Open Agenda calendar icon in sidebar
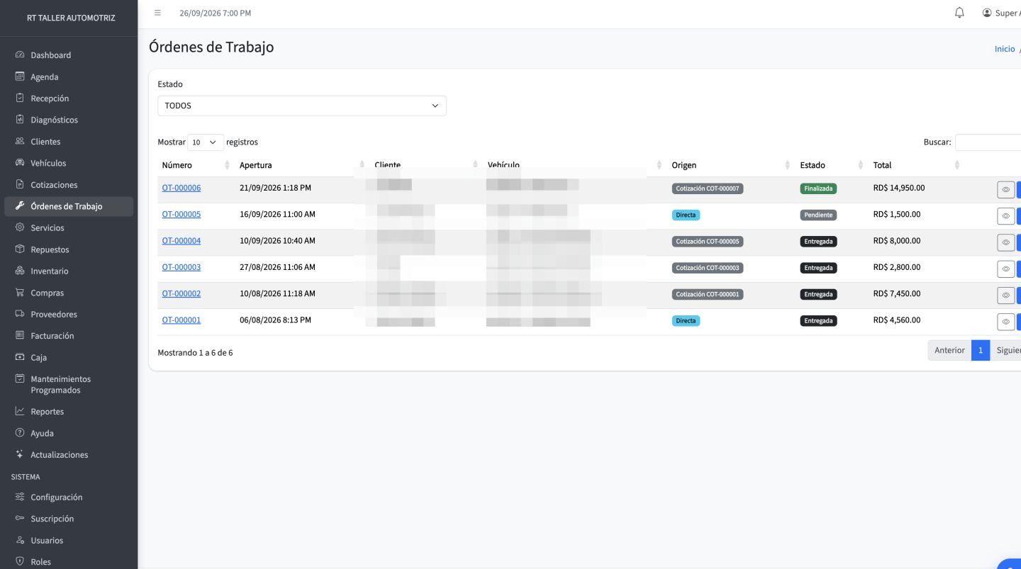The height and width of the screenshot is (569, 1021). click(20, 77)
